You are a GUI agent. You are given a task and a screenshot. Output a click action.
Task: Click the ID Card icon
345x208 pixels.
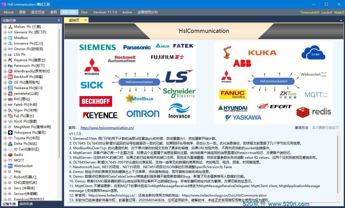[x=10, y=149]
